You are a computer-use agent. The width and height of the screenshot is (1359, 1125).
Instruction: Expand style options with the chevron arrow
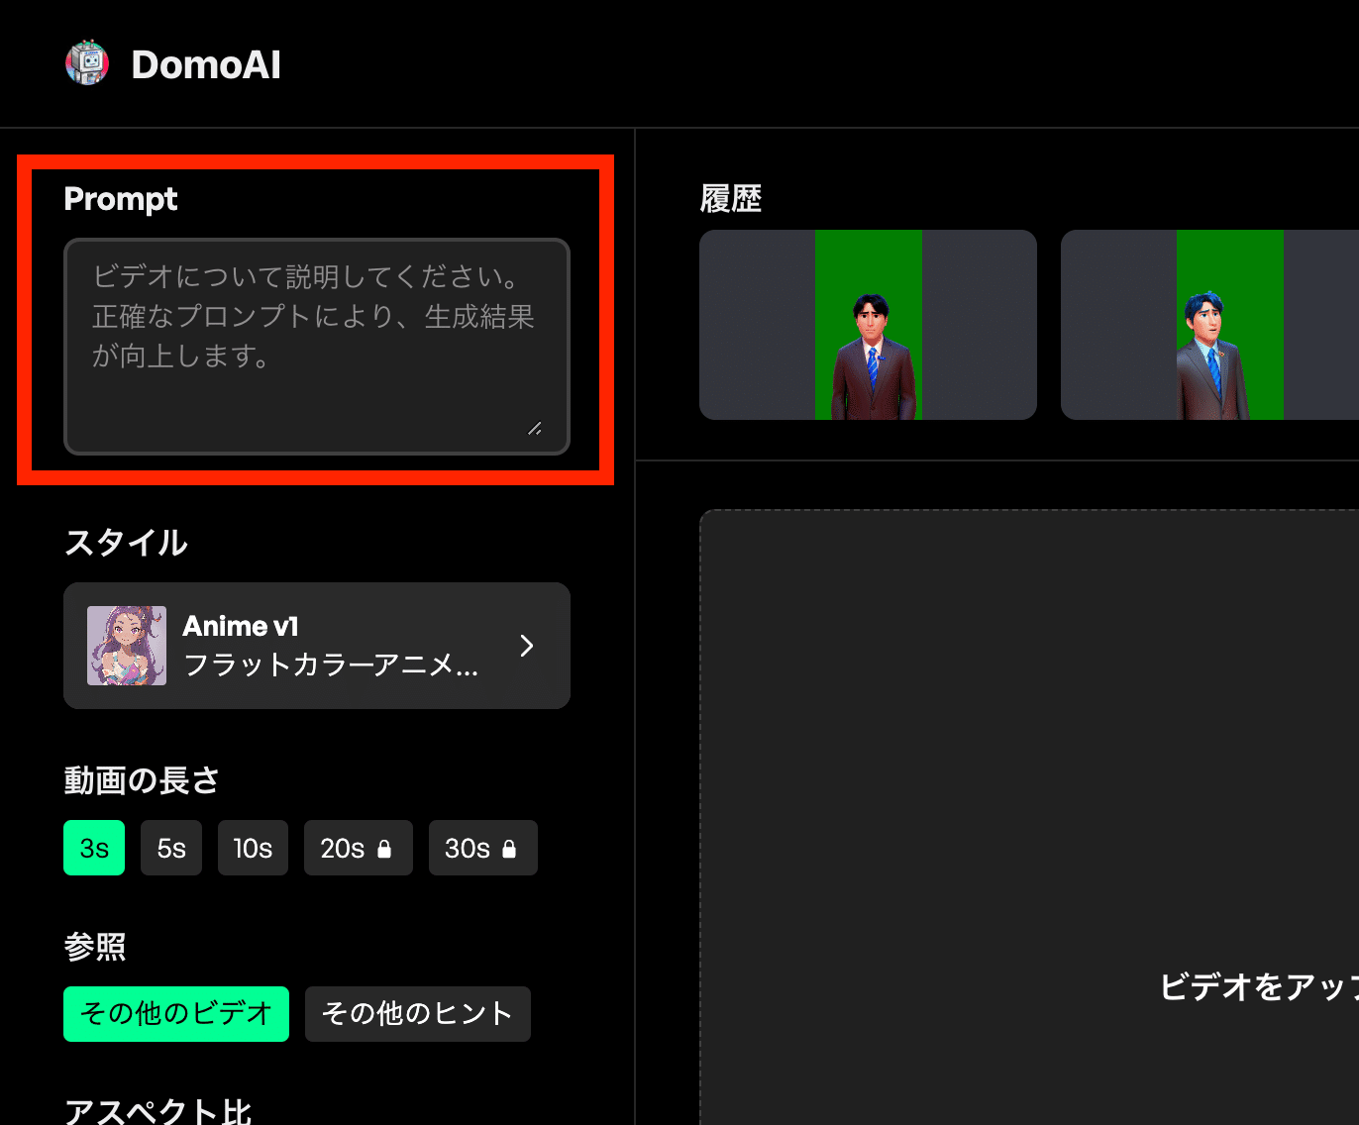pyautogui.click(x=527, y=646)
